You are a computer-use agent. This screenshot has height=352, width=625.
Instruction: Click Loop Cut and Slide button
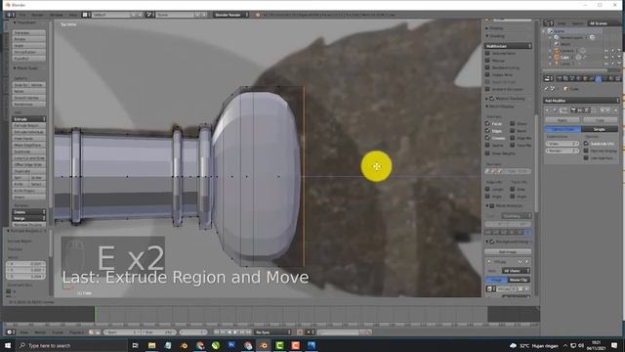[x=29, y=158]
